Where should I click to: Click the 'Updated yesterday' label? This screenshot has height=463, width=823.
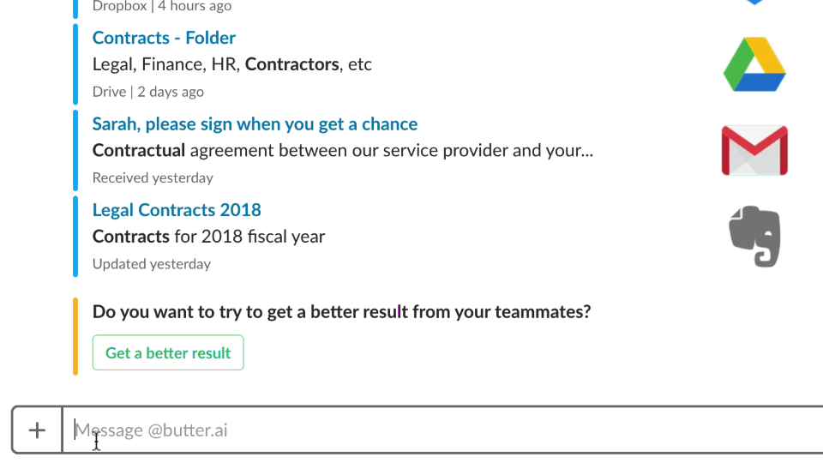[152, 264]
